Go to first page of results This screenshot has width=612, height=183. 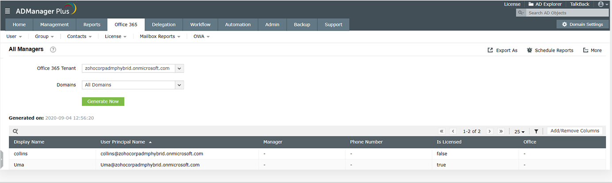click(x=442, y=131)
